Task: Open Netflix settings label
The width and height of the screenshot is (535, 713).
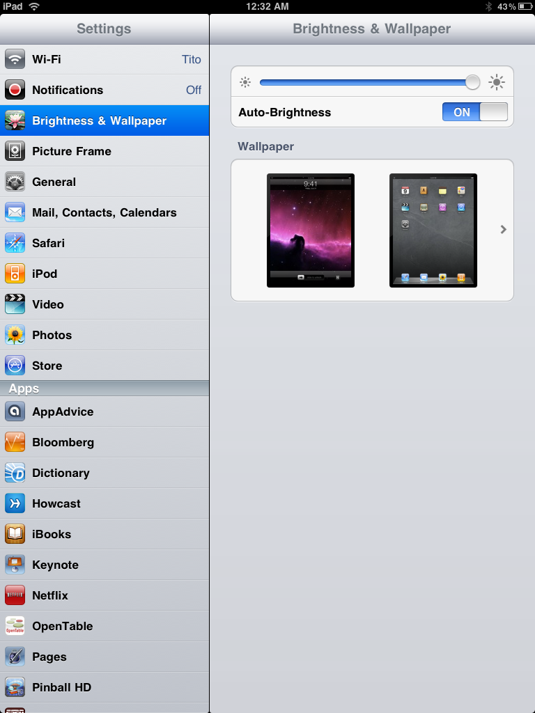Action: [x=50, y=596]
